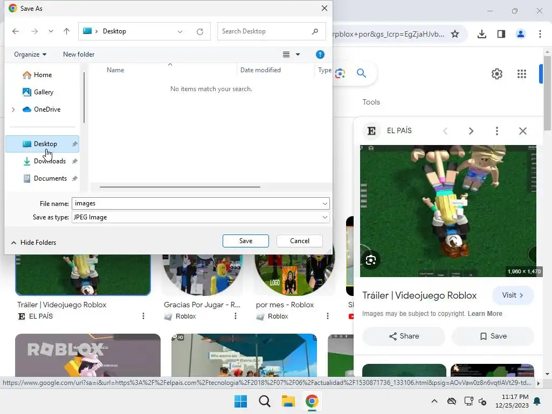Open options for por mes Roblox result
The image size is (552, 414).
pos(328,316)
